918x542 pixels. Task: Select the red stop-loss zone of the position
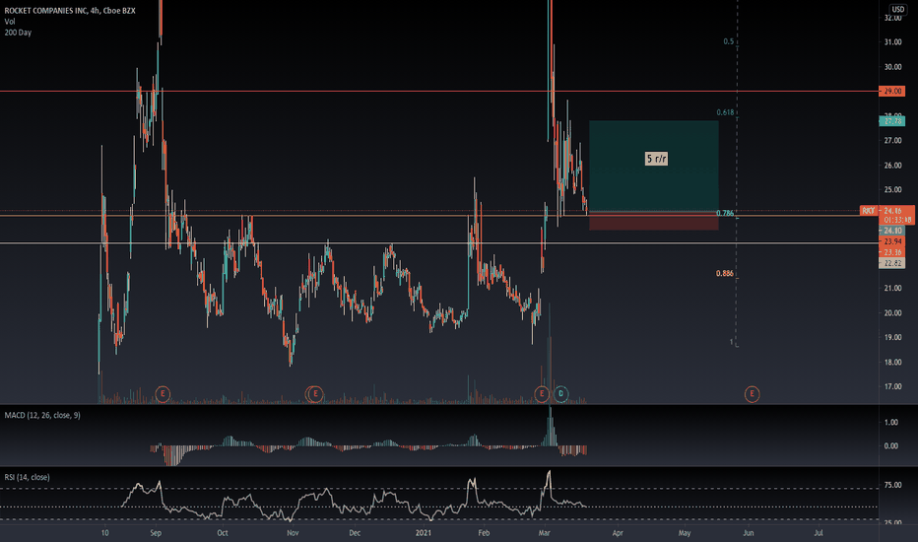(x=653, y=221)
